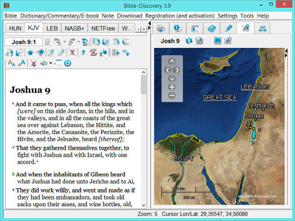Click the search backward magnifier icon
This screenshot has height=221, width=295.
(x=19, y=52)
